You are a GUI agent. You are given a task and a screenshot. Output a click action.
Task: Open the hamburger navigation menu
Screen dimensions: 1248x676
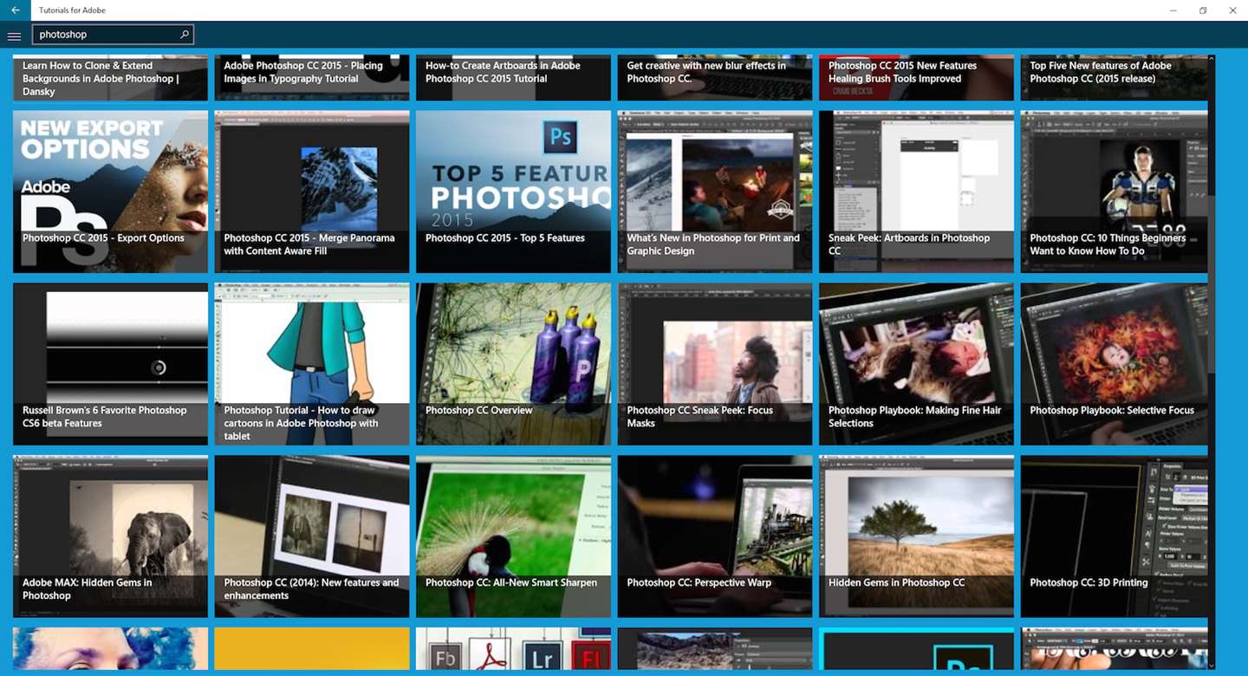14,36
